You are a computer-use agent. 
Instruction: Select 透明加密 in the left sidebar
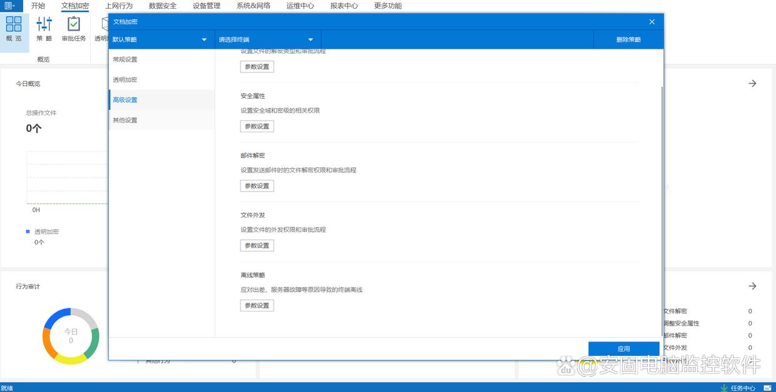tap(125, 80)
